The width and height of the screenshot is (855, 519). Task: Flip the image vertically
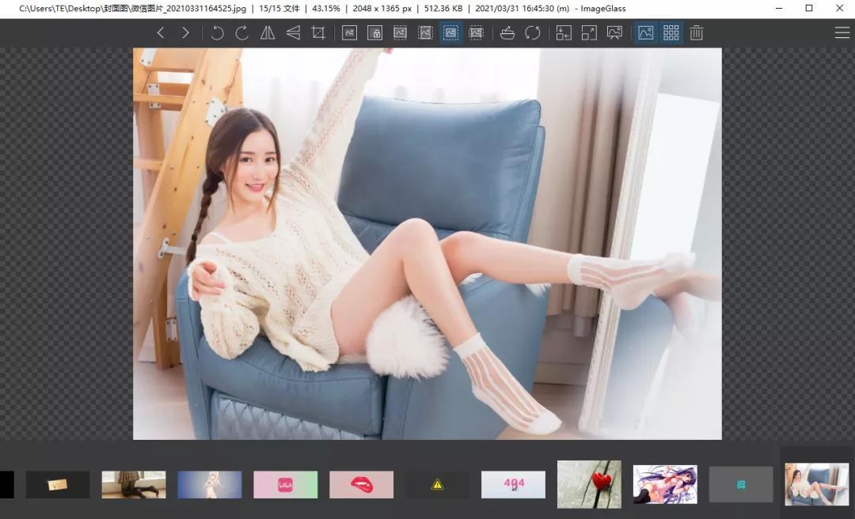[293, 32]
